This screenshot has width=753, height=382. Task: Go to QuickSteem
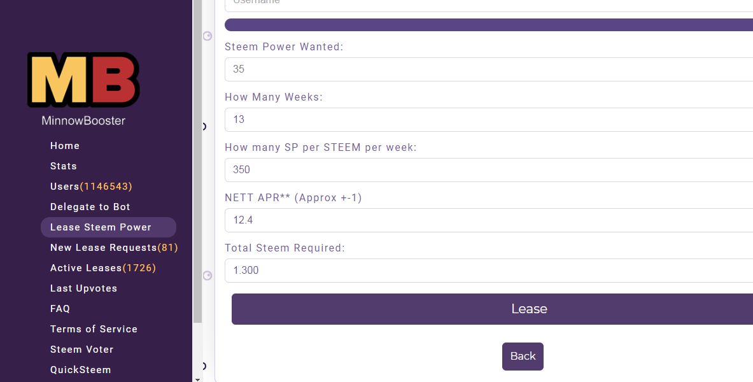tap(81, 369)
